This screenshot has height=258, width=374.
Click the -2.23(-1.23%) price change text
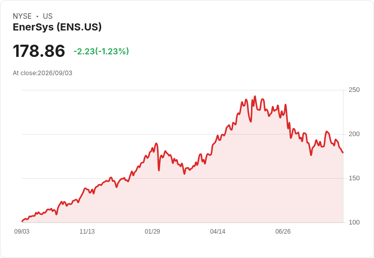point(101,51)
